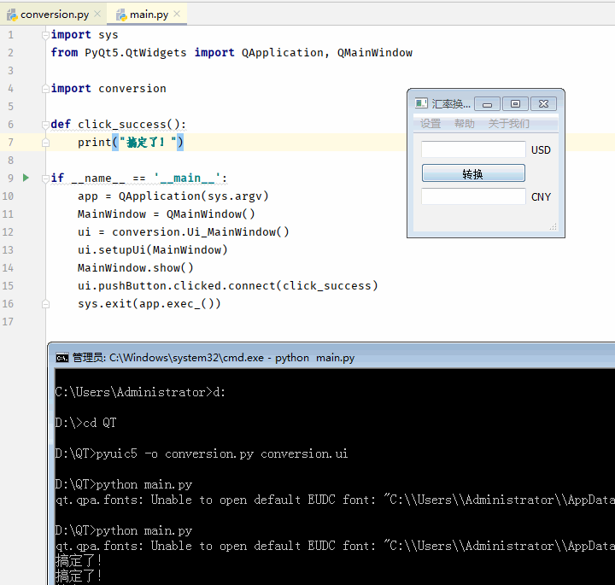The image size is (615, 585).
Task: Click the 汇率换 window app icon
Action: (421, 103)
